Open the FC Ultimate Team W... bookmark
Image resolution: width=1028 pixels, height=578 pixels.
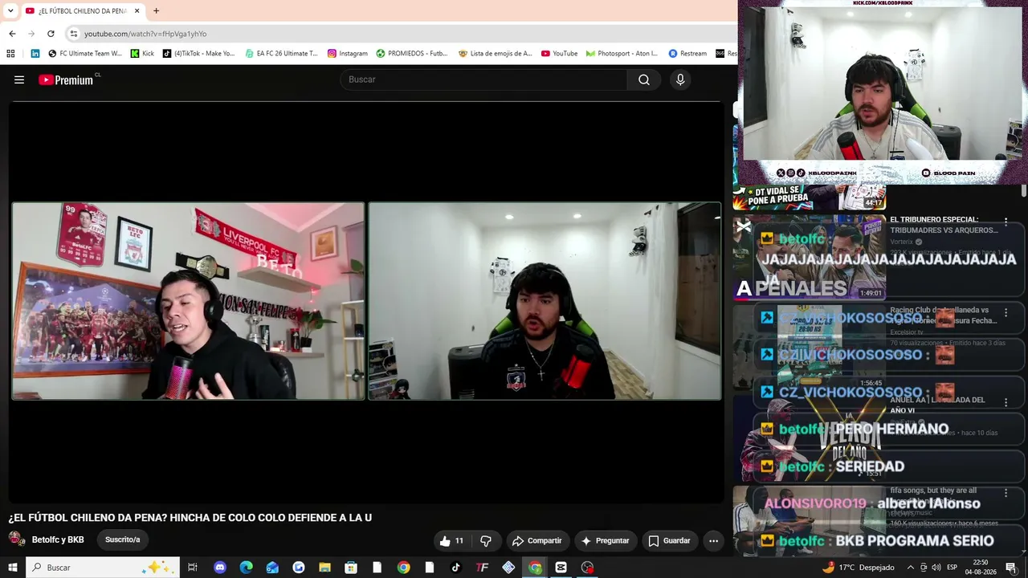pos(85,54)
